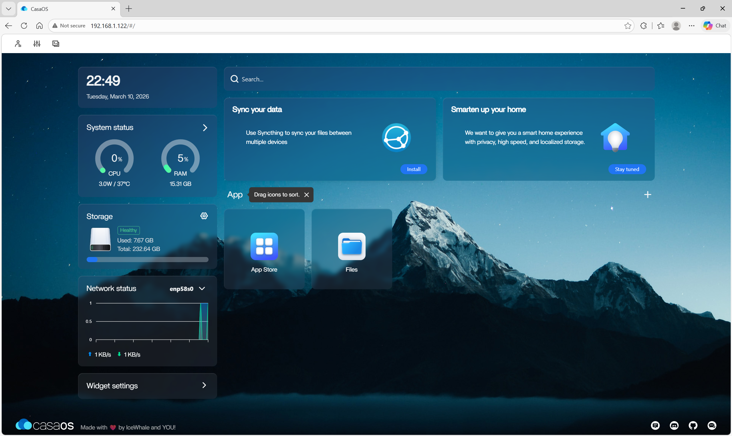Visit the CasaOS GitHub via its icon
Image resolution: width=732 pixels, height=436 pixels.
point(693,426)
